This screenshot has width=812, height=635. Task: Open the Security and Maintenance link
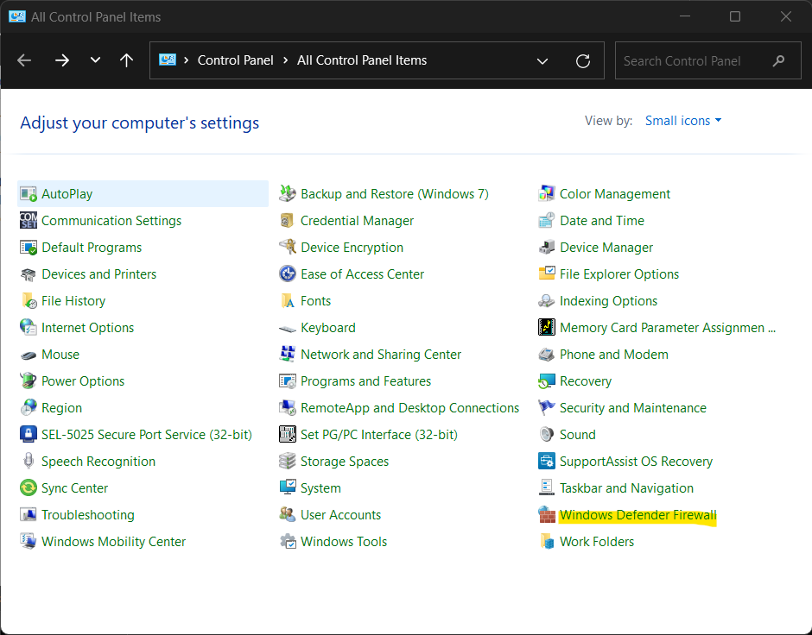632,408
